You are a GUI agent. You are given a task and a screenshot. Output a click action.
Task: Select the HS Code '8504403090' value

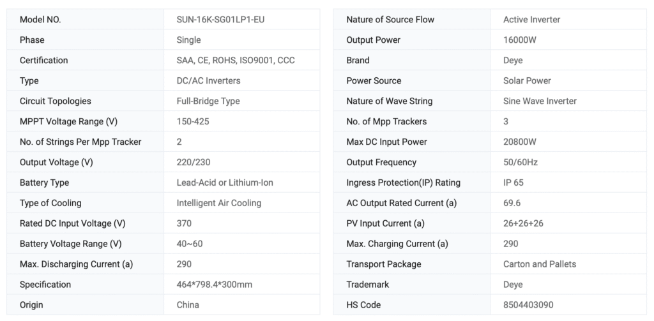528,305
